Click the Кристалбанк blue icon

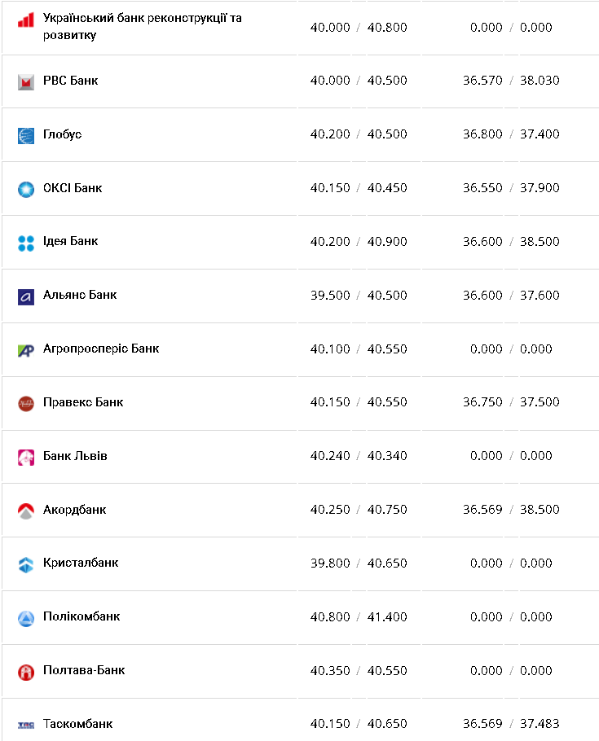pyautogui.click(x=26, y=564)
